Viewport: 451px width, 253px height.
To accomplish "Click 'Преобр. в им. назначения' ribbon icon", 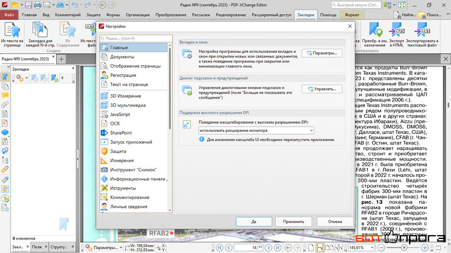I will click(x=374, y=35).
